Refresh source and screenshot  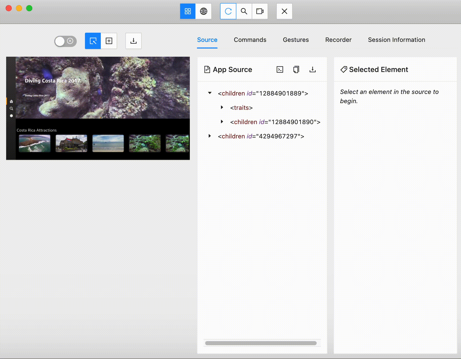pyautogui.click(x=228, y=11)
